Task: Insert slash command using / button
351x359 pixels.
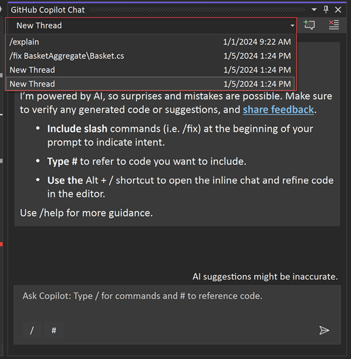Action: (x=32, y=330)
